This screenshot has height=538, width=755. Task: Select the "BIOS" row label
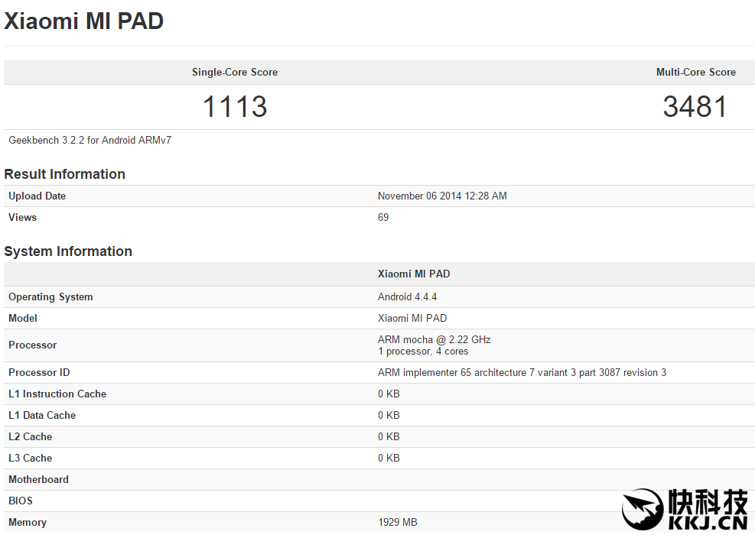tap(21, 501)
